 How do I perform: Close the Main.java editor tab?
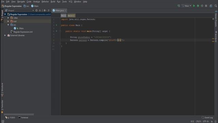pos(65,11)
